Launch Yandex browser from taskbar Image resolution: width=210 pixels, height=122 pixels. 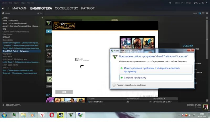(x=42, y=115)
